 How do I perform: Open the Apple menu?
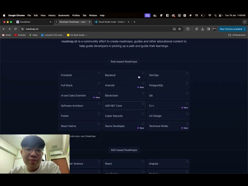[x=4, y=15]
